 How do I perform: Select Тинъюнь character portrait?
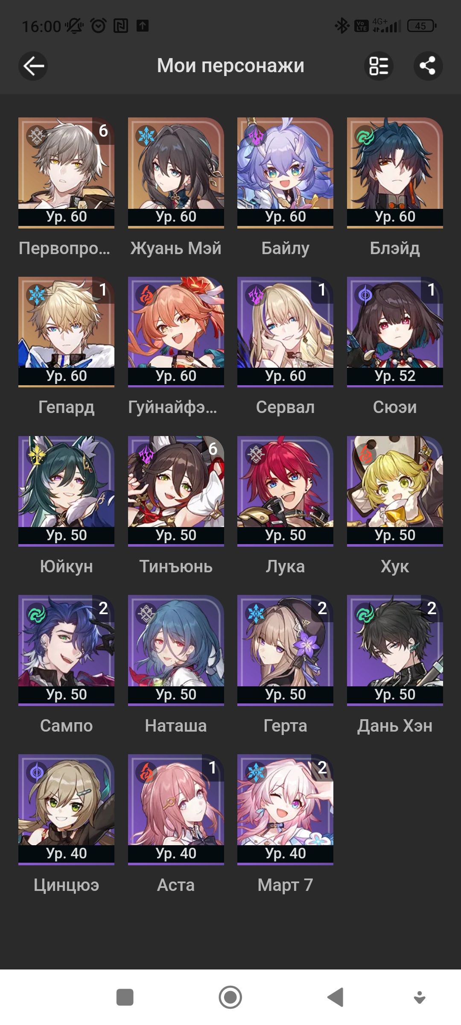[176, 491]
